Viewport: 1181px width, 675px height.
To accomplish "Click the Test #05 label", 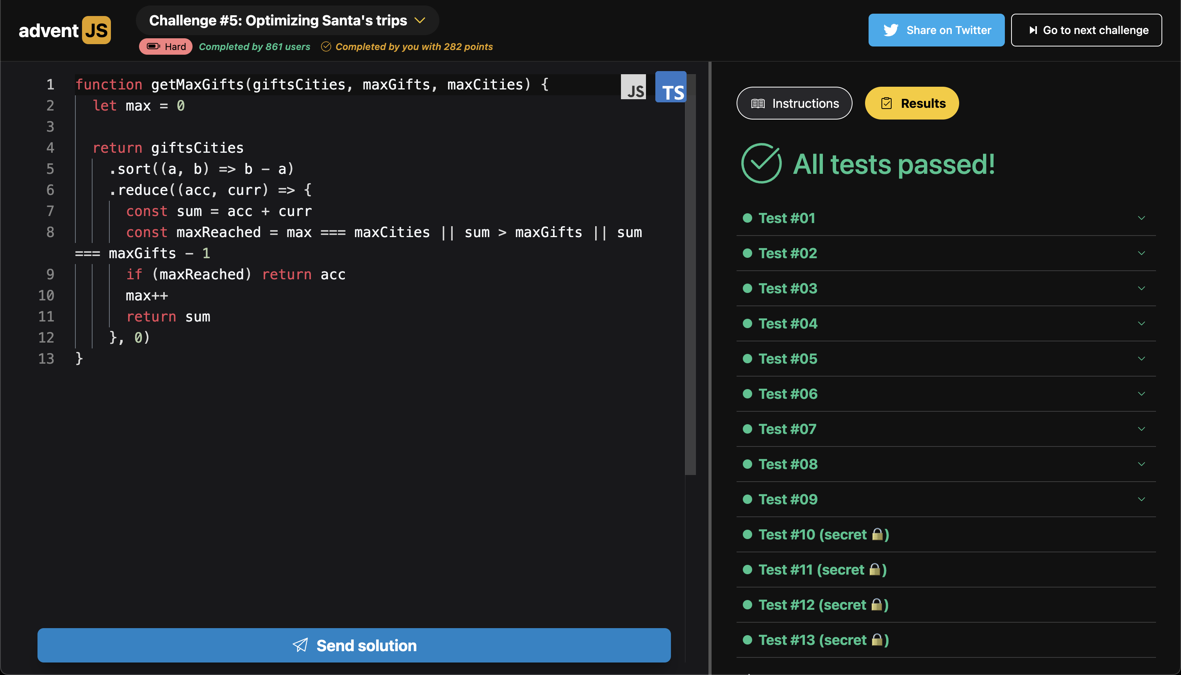I will (x=787, y=358).
